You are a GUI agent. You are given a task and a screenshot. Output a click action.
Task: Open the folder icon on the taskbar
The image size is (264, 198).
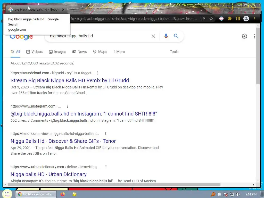74,194
